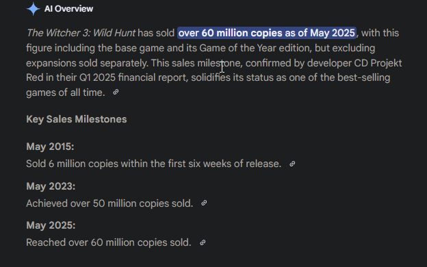427x267 pixels.
Task: Open source link icon after '50 million copies sold'
Action: pyautogui.click(x=204, y=203)
